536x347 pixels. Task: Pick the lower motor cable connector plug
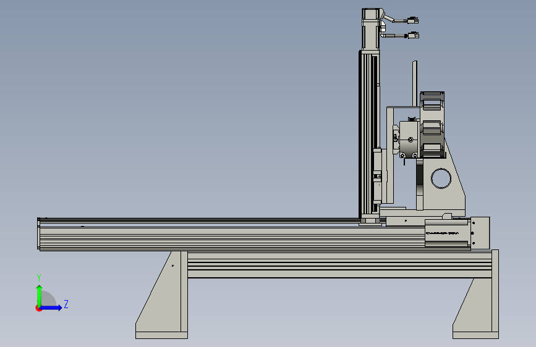[413, 35]
